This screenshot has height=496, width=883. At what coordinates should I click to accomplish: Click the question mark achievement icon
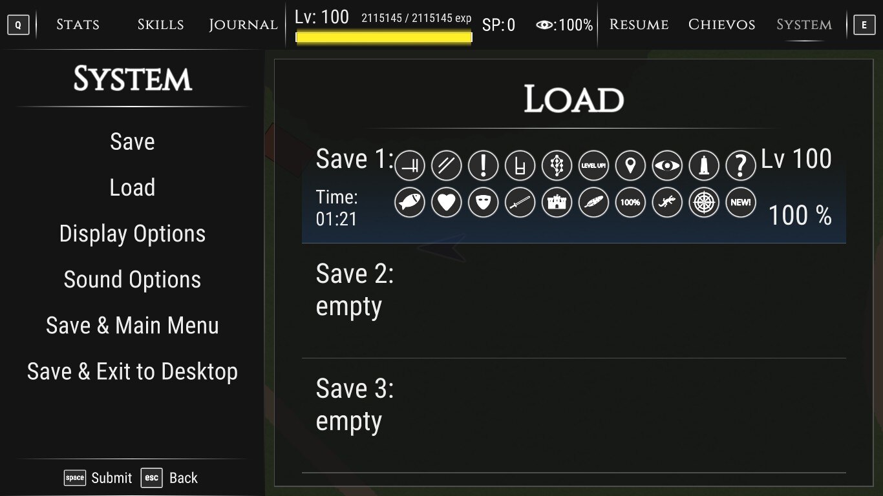[741, 165]
